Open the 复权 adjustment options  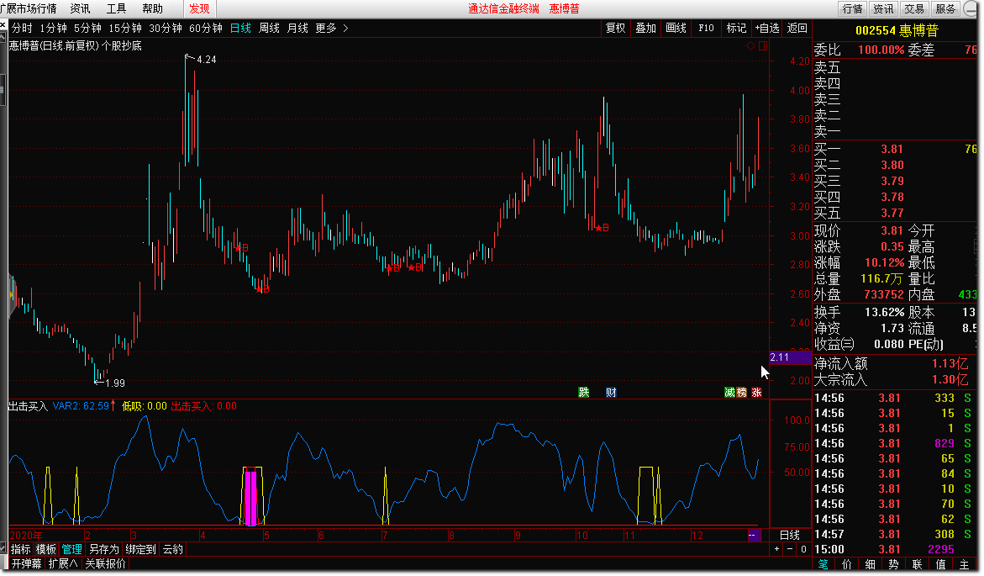[616, 29]
